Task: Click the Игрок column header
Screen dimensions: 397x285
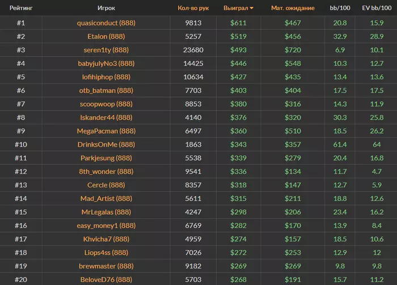Action: (106, 8)
